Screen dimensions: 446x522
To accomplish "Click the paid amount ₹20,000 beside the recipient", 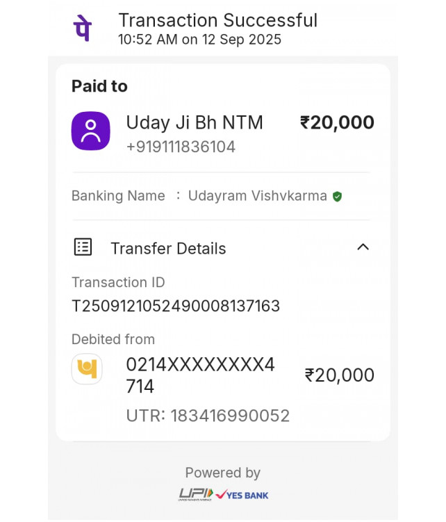I will click(337, 123).
